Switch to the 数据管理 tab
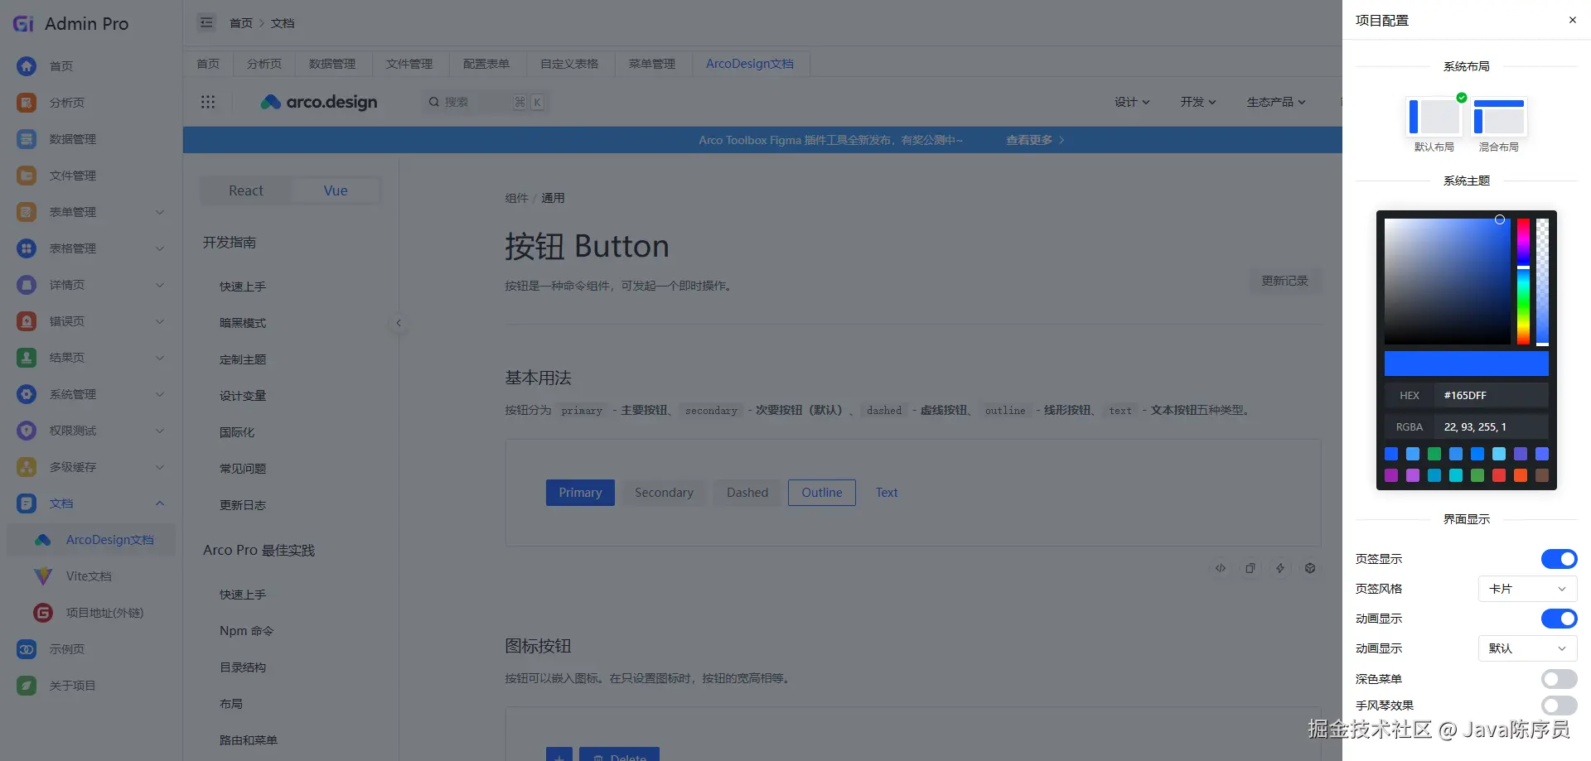This screenshot has width=1591, height=761. 332,64
